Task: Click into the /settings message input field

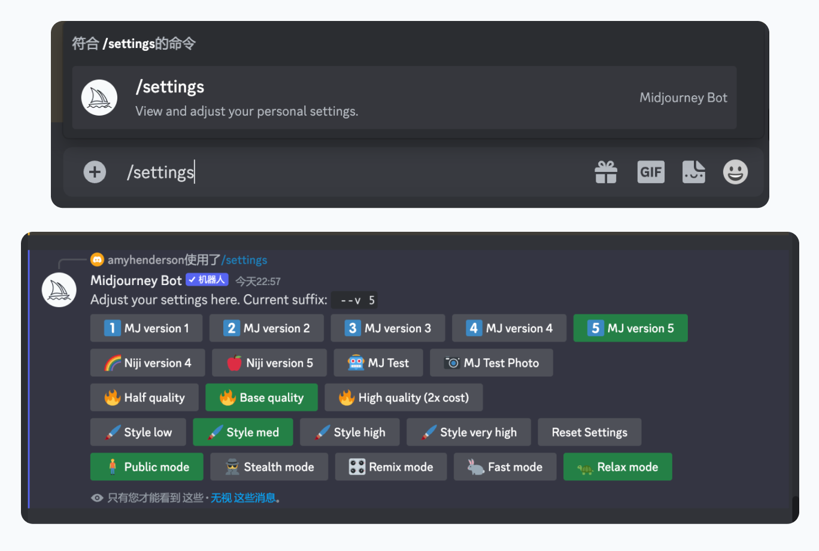Action: pyautogui.click(x=359, y=172)
